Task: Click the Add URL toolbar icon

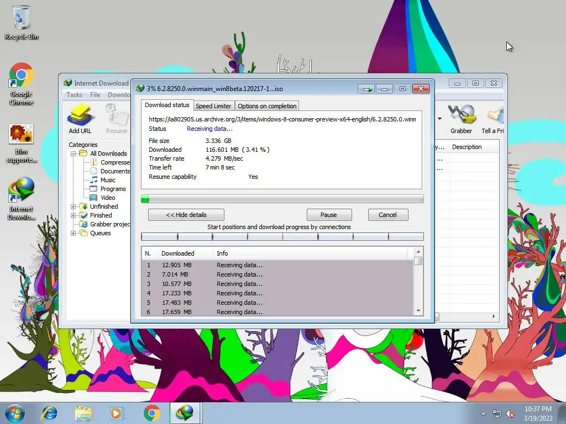Action: [80, 119]
